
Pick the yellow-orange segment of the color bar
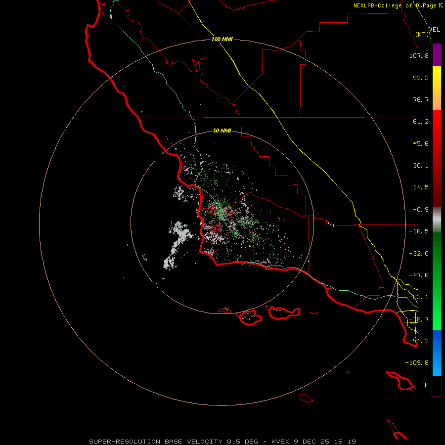click(x=437, y=88)
